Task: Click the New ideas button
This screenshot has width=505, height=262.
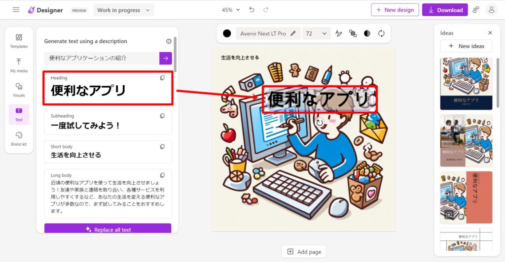Action: point(467,46)
